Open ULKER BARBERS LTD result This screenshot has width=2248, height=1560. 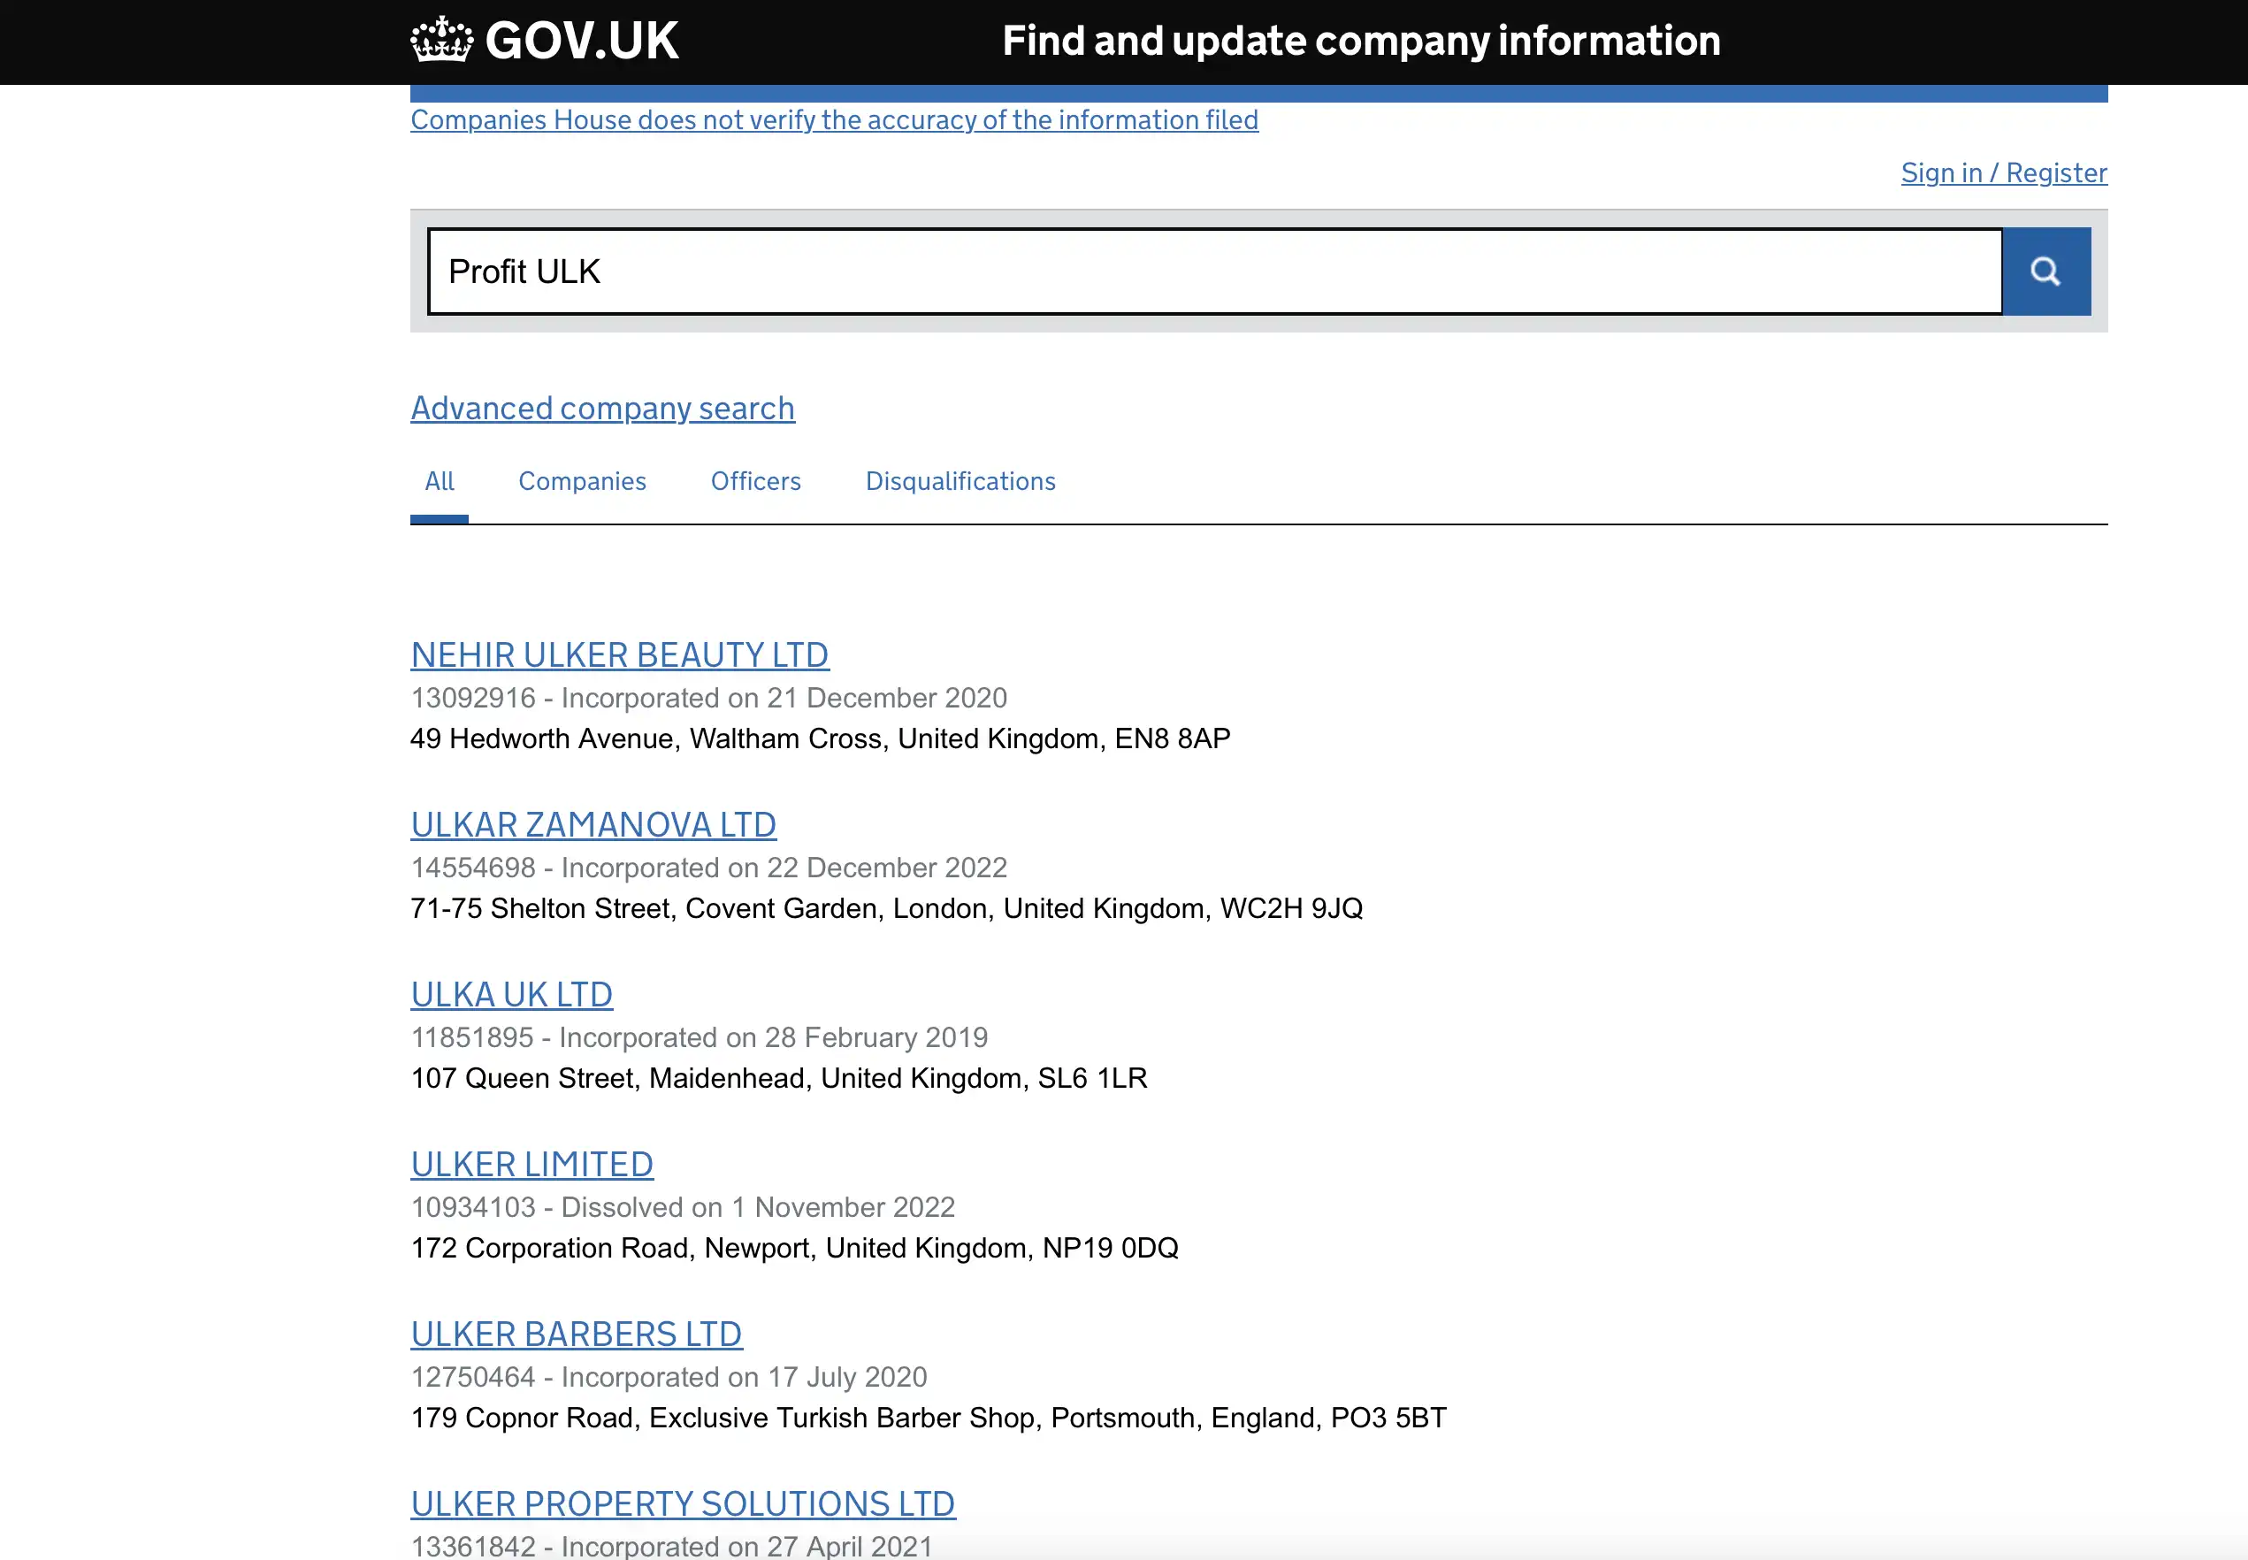[577, 1334]
